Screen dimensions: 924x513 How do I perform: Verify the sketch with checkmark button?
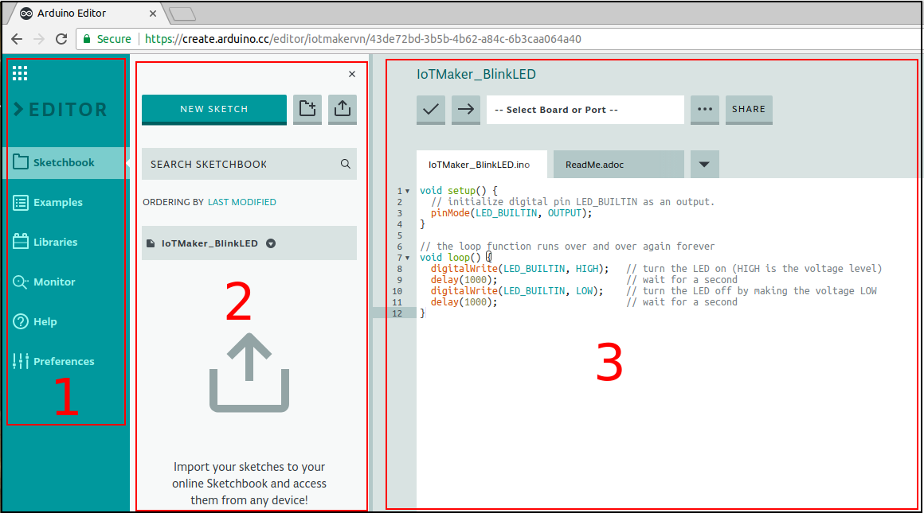click(431, 110)
